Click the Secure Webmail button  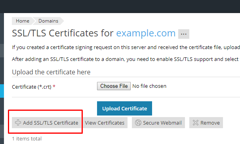click(x=158, y=123)
